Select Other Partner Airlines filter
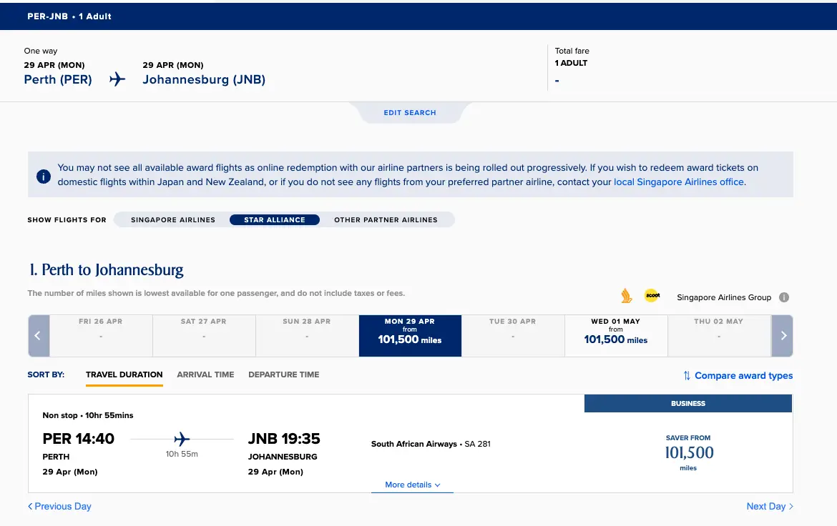The height and width of the screenshot is (526, 837). [x=386, y=220]
